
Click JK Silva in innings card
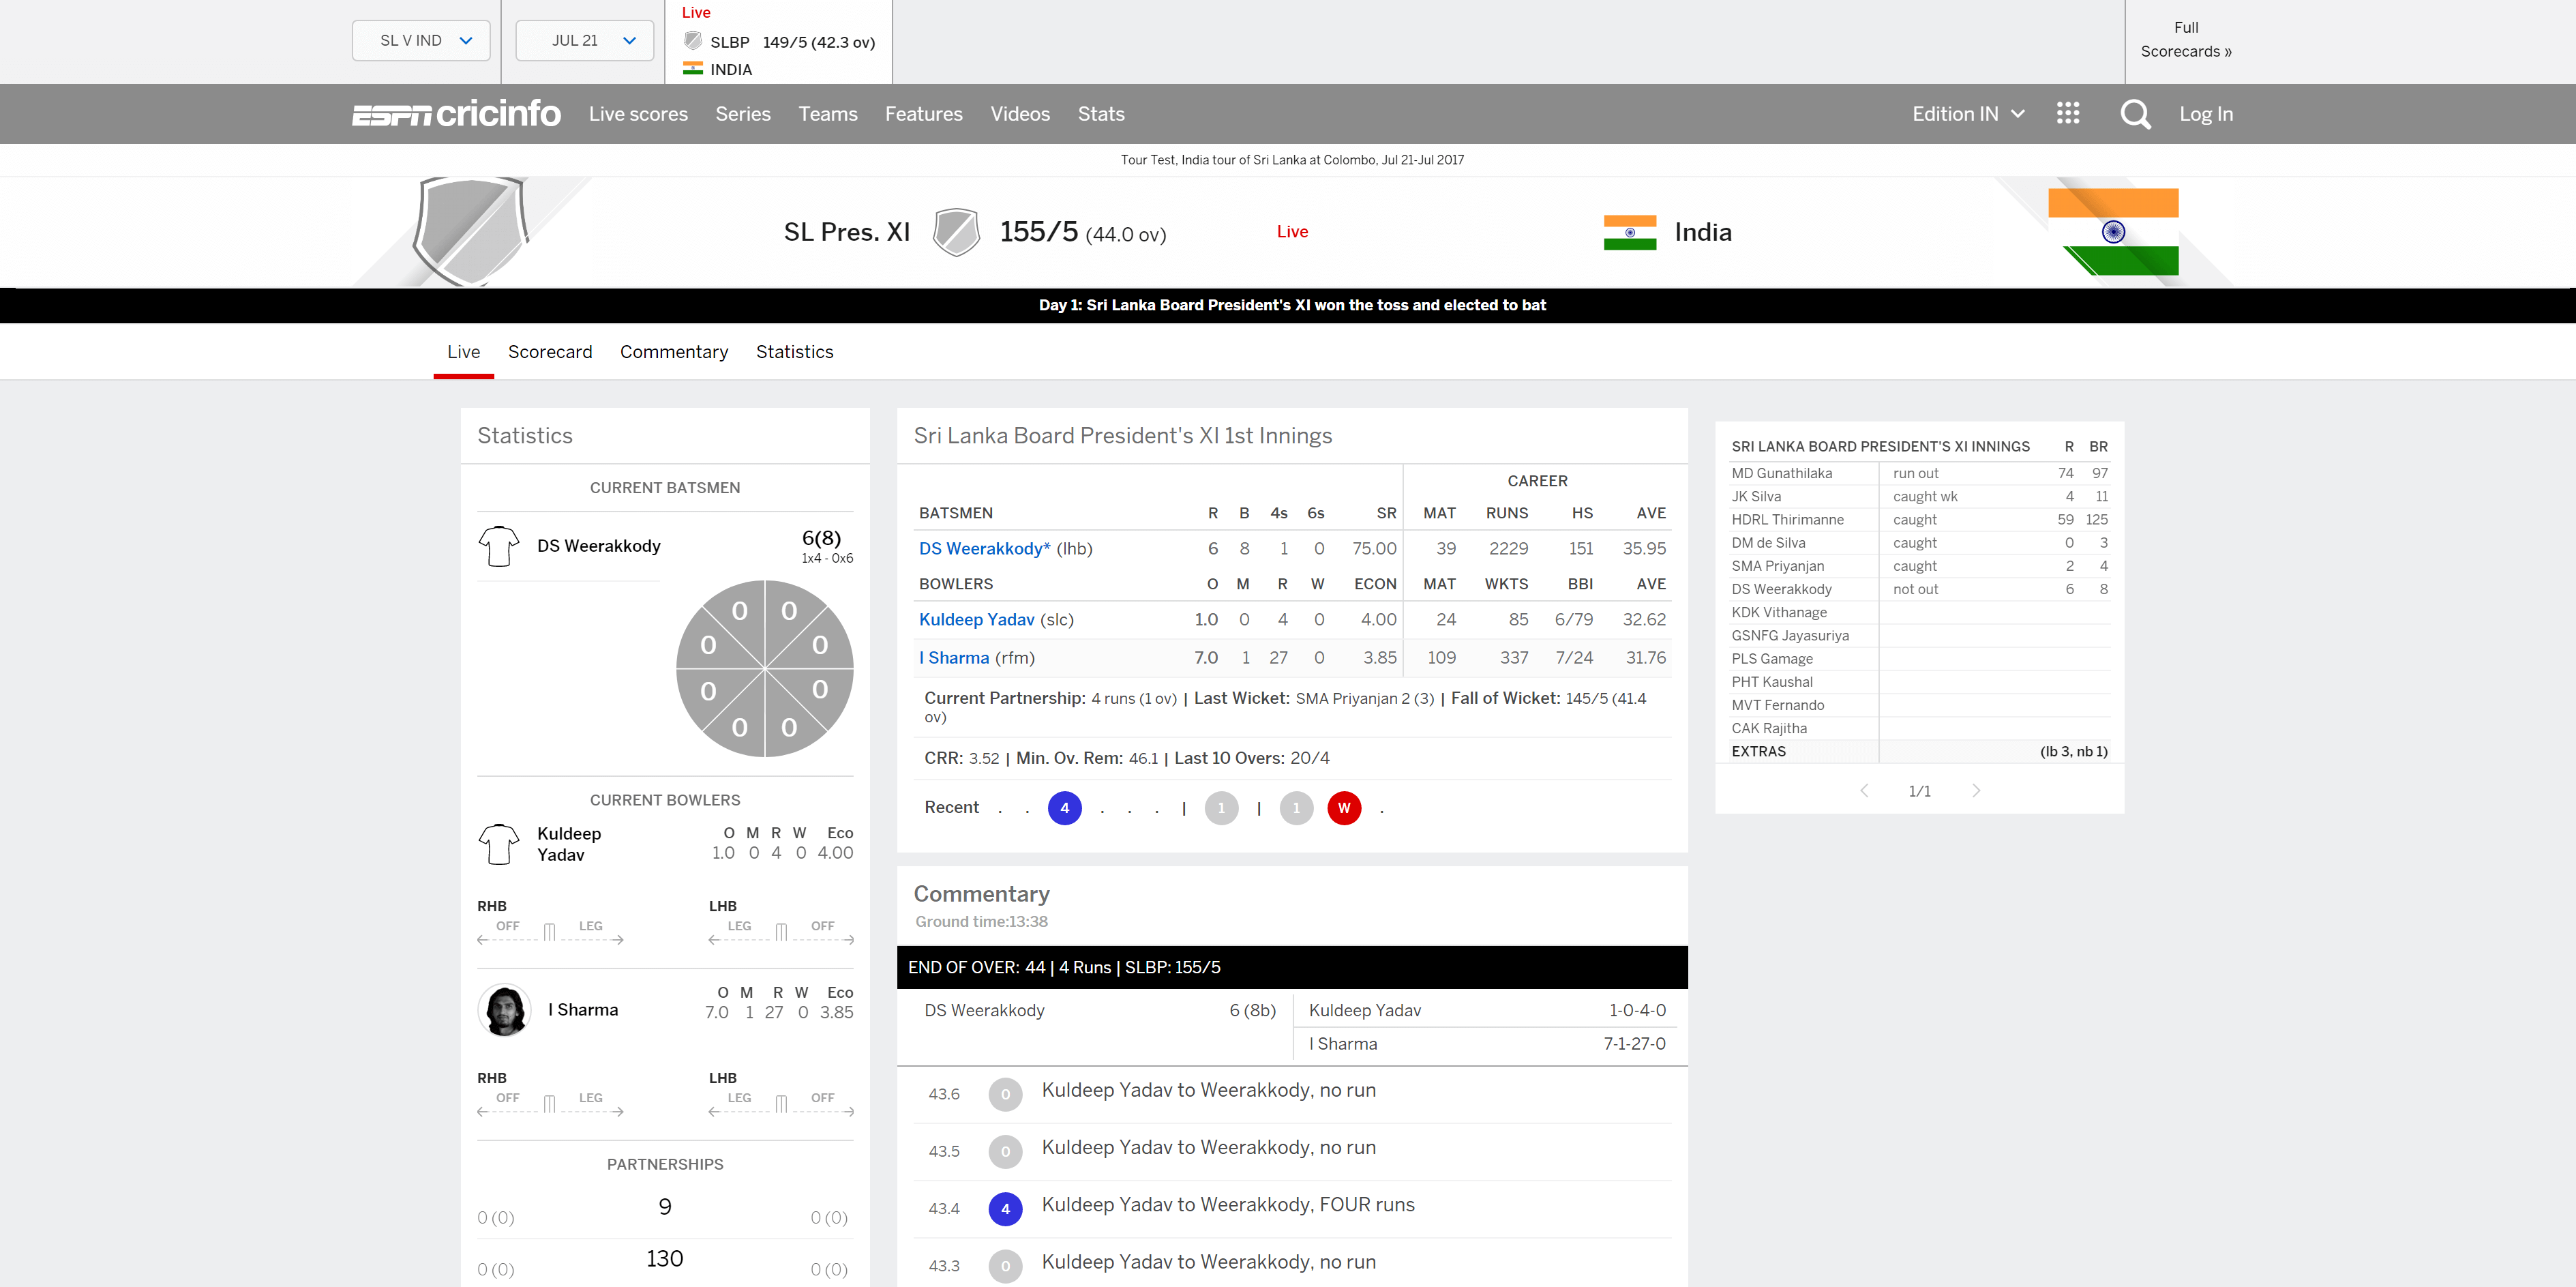coord(1756,497)
